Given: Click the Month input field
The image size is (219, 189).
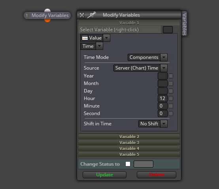Looking at the screenshot, I should click(x=162, y=83).
